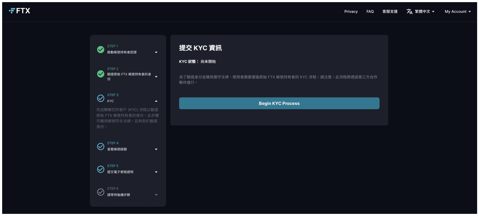Open the FAQ page

[370, 11]
